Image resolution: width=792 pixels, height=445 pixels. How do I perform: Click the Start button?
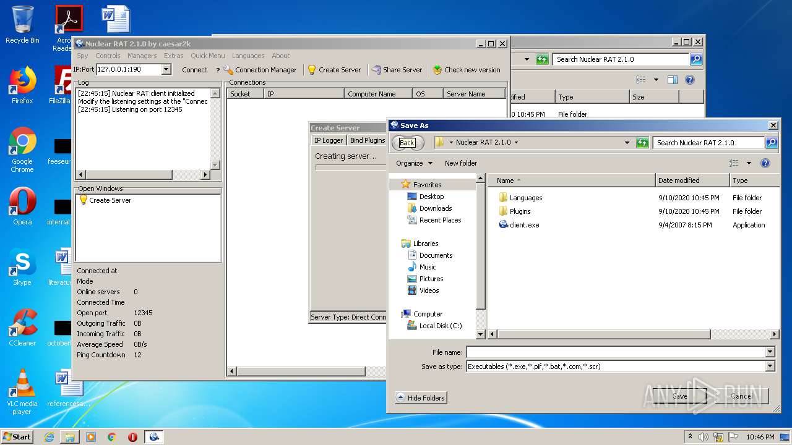click(17, 436)
